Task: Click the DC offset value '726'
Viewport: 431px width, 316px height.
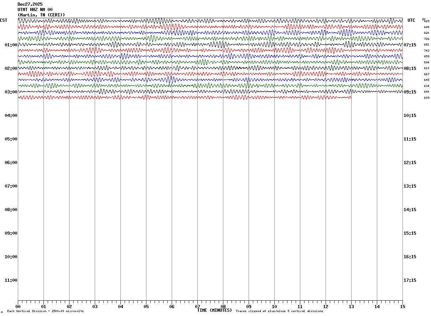Action: point(427,39)
